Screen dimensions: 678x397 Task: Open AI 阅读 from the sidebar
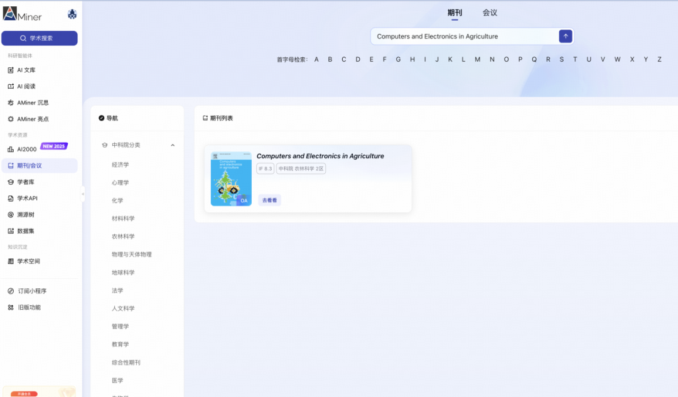click(29, 86)
